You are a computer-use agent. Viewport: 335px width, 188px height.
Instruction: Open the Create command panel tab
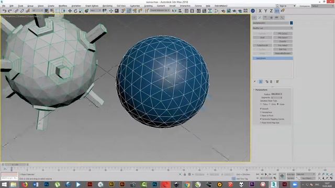tap(254, 18)
